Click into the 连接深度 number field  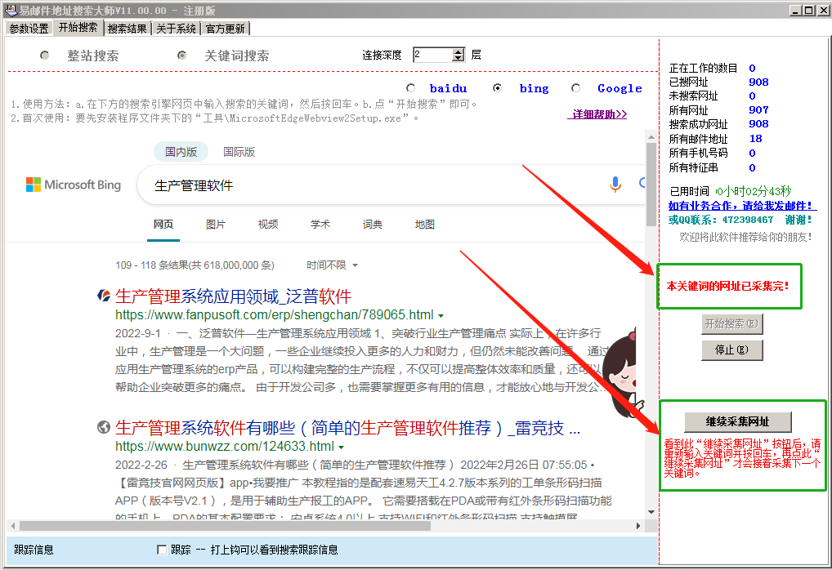432,55
